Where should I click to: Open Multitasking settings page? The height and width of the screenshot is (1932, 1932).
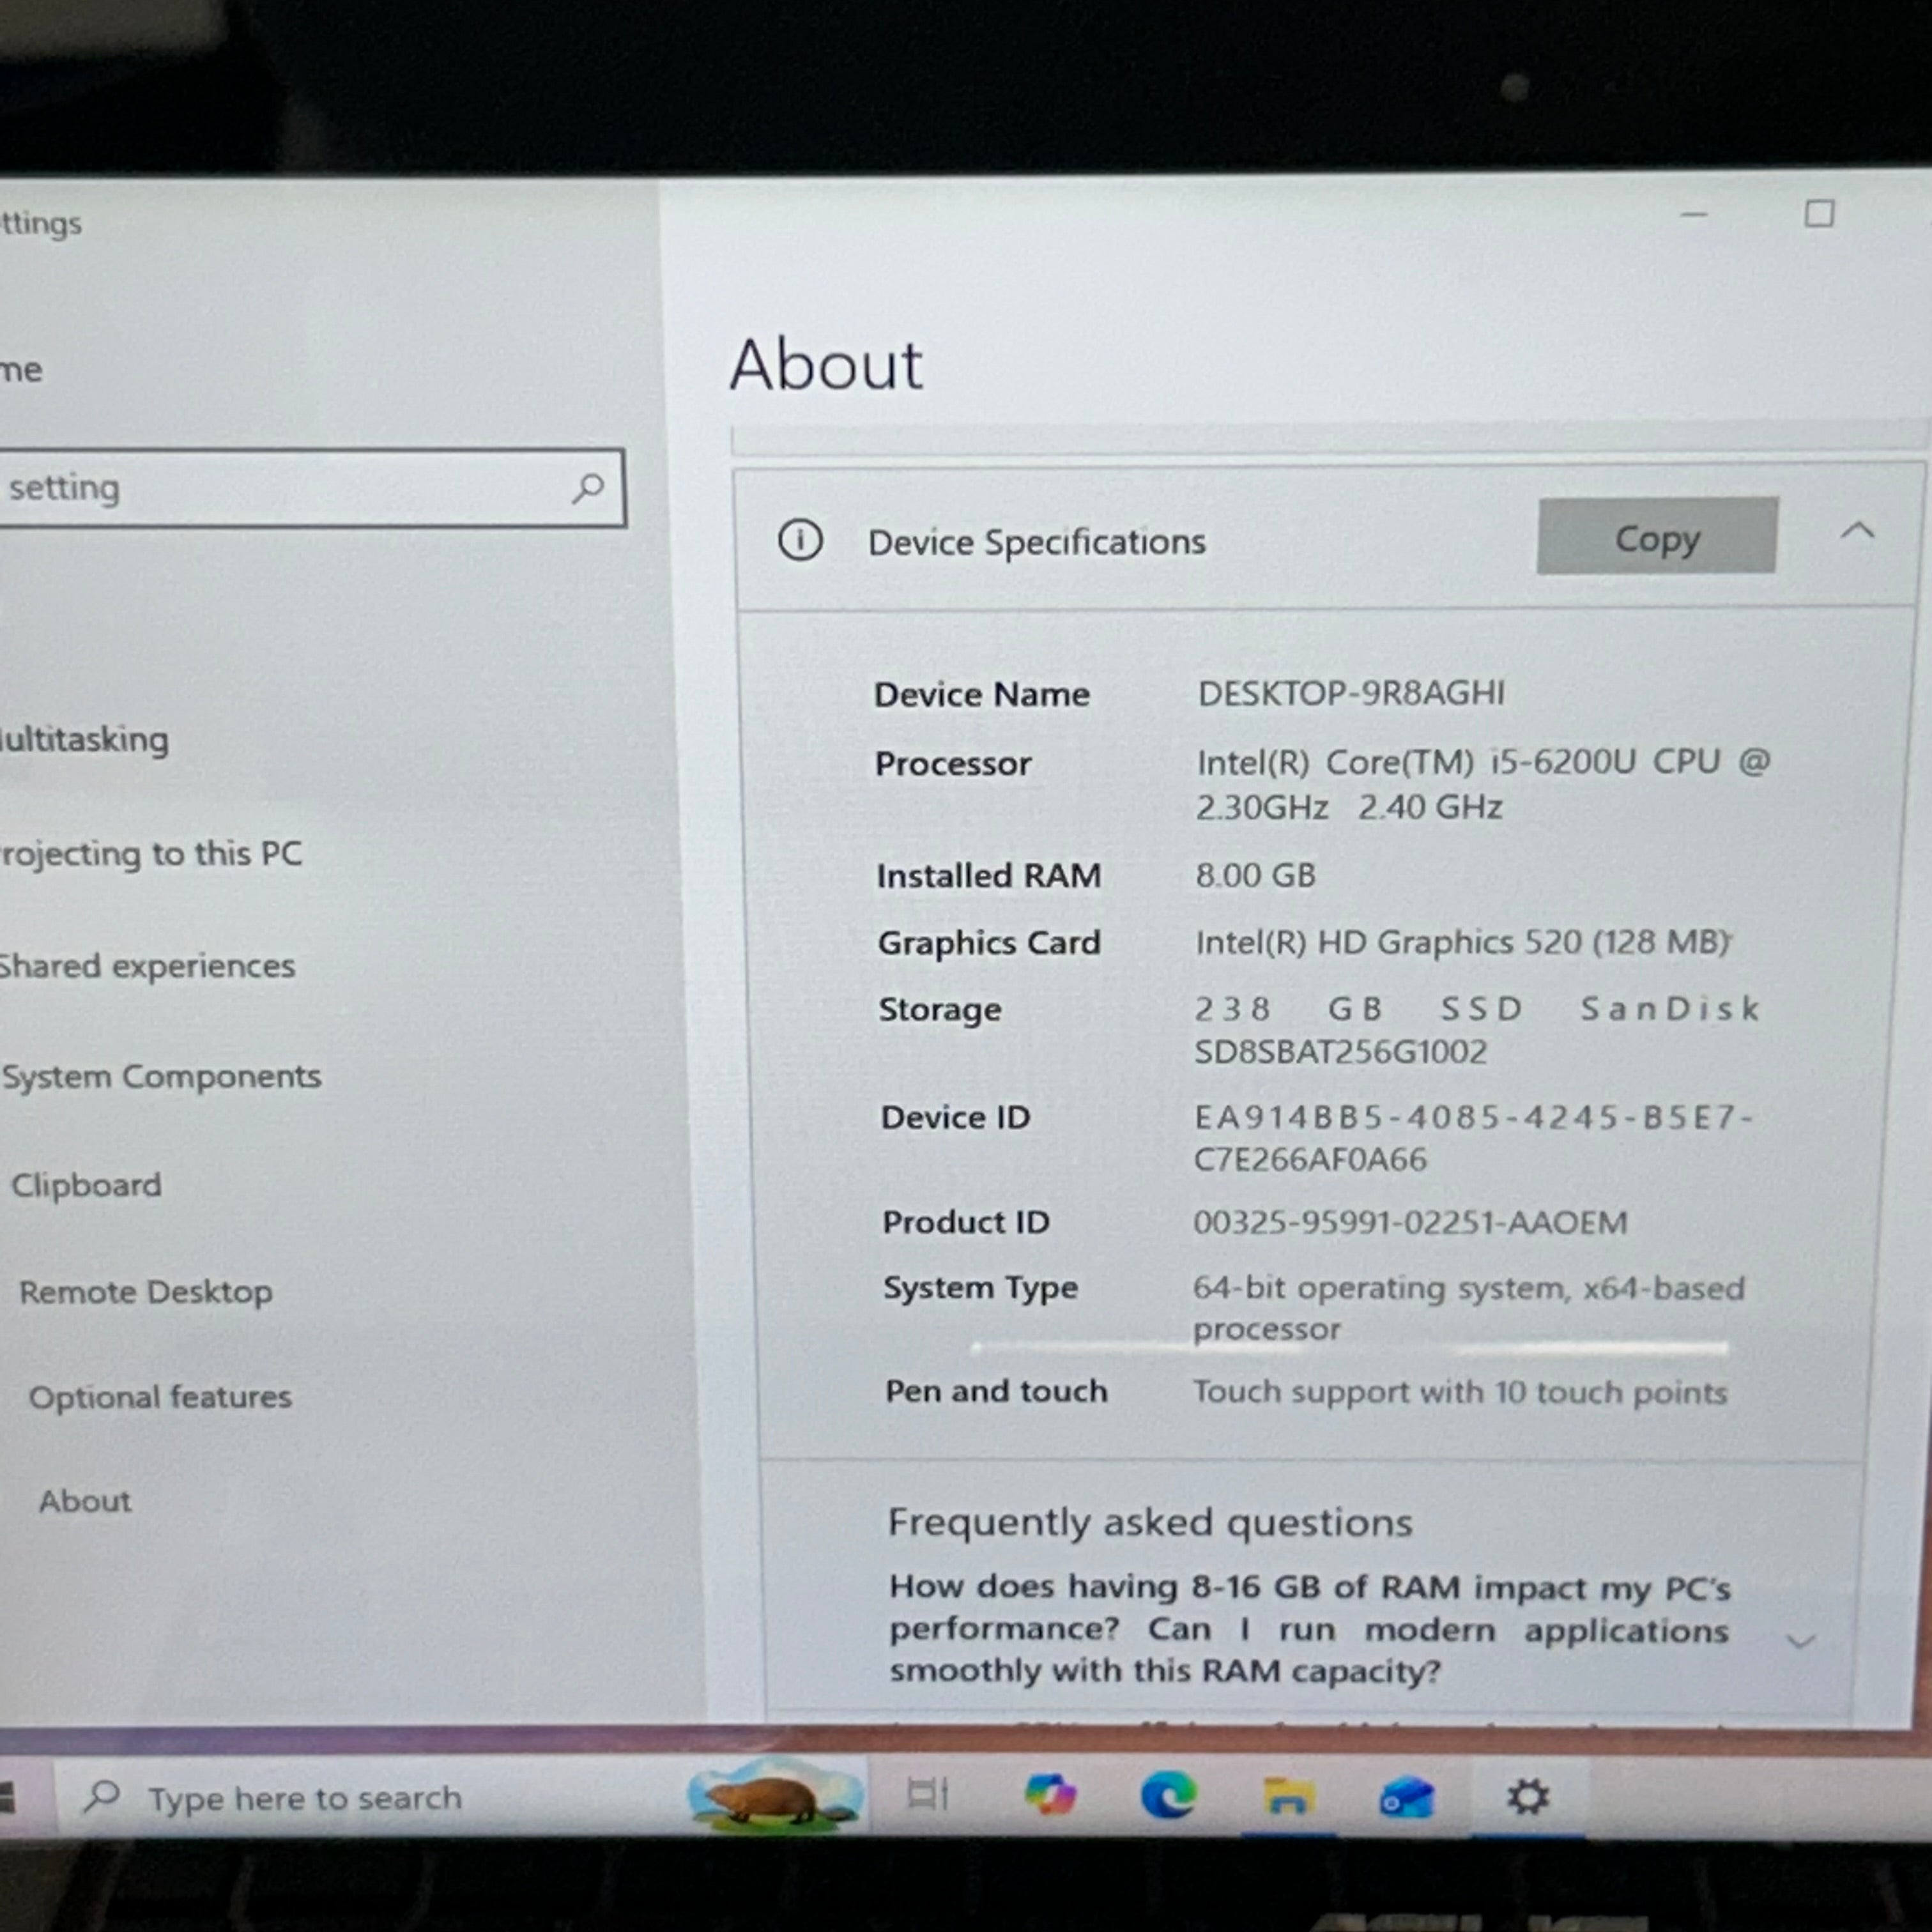(85, 740)
